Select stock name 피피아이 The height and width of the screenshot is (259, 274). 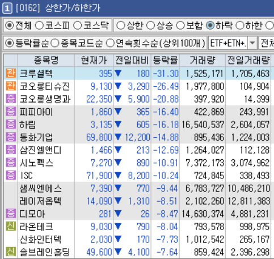pos(36,112)
